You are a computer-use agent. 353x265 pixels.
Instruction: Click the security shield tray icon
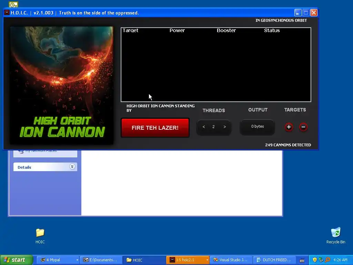tap(315, 260)
